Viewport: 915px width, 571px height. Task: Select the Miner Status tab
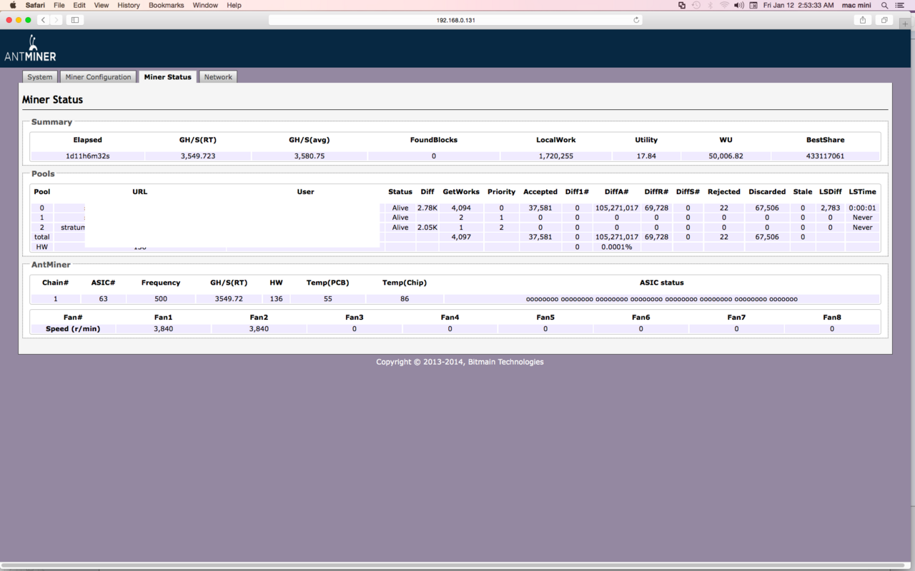pyautogui.click(x=167, y=77)
